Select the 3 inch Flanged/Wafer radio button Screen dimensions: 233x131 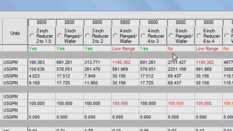pyautogui.click(x=59, y=36)
